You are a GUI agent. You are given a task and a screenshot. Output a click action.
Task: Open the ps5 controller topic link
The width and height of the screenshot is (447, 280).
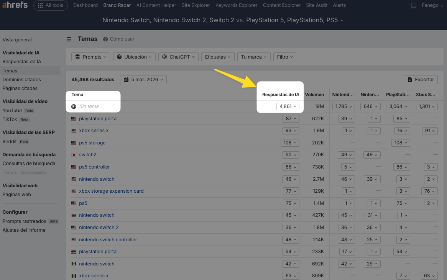coord(94,167)
